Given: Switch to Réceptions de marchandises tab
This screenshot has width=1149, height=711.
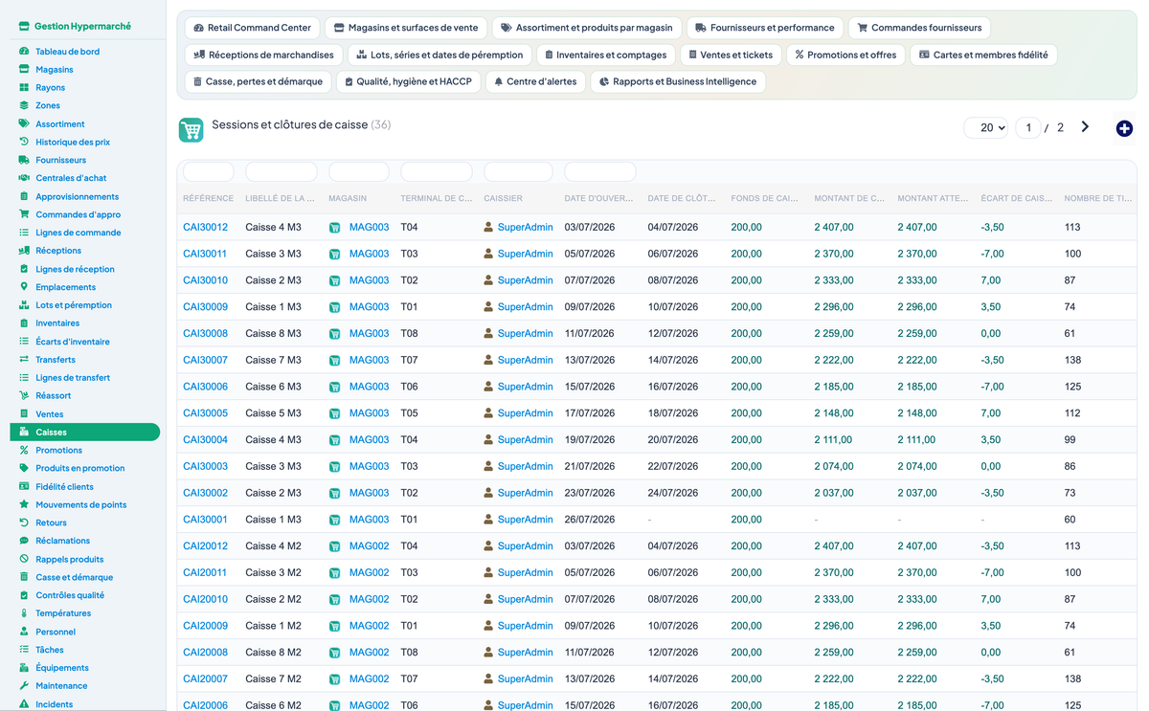Looking at the screenshot, I should click(x=263, y=55).
